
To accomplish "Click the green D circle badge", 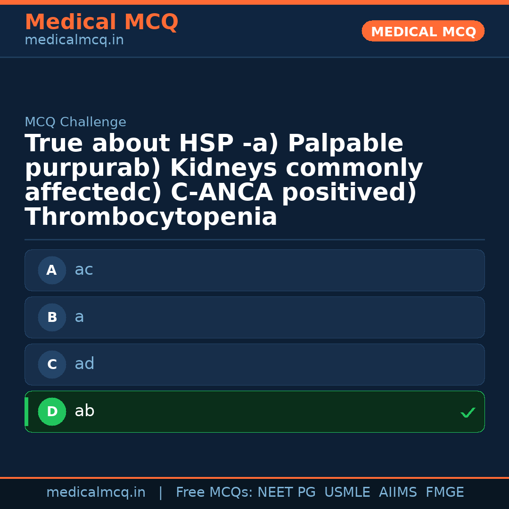I will [x=52, y=412].
